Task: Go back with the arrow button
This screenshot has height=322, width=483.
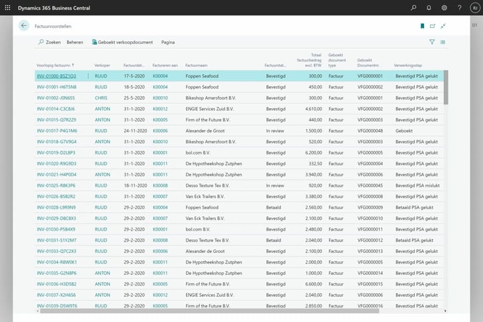Action: (24, 26)
